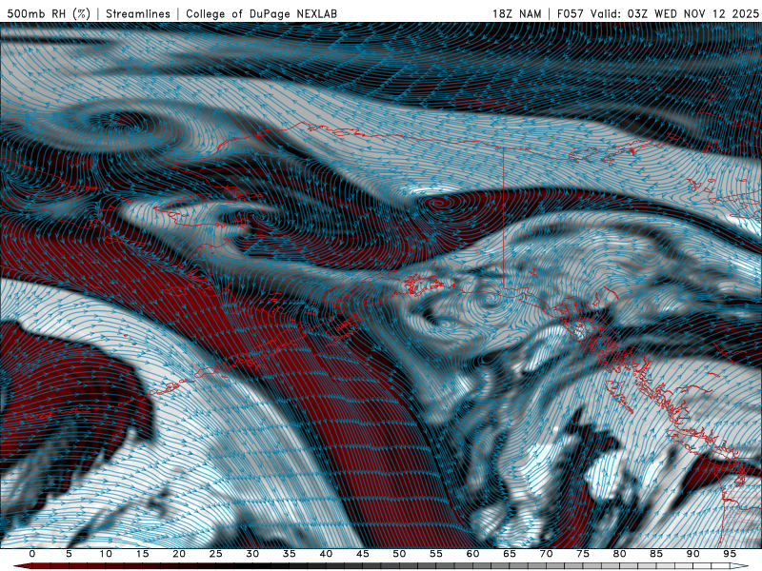This screenshot has height=571, width=762.
Task: Click the colorbar label "30"
Action: click(252, 554)
